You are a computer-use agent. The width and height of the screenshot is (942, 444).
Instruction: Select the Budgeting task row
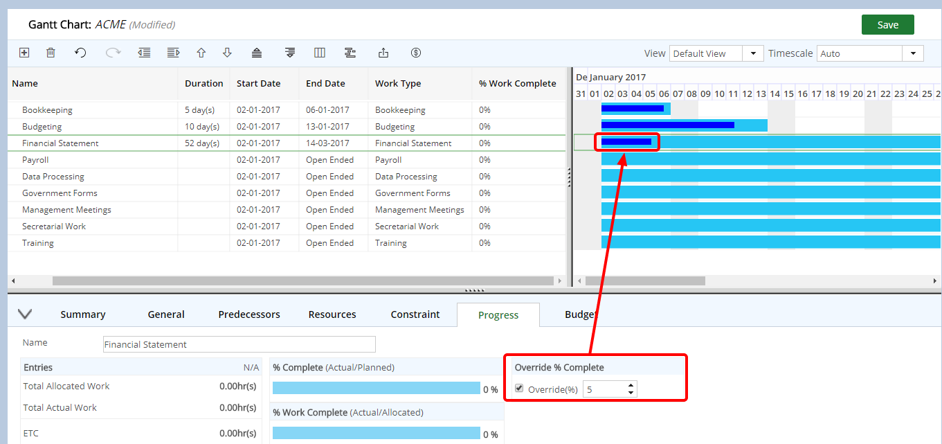coord(287,127)
